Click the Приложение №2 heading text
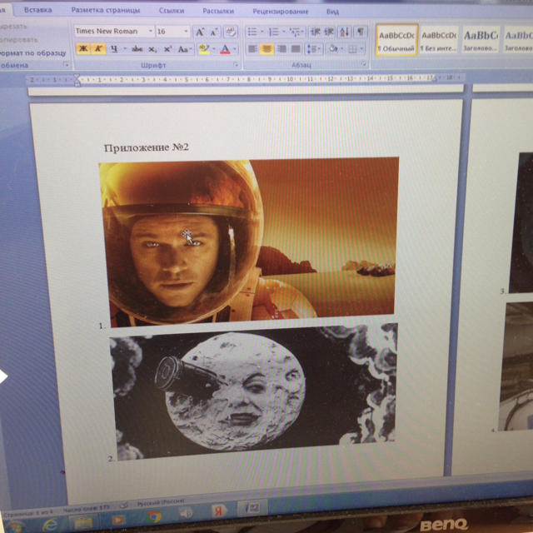Image resolution: width=533 pixels, height=533 pixels. [147, 147]
